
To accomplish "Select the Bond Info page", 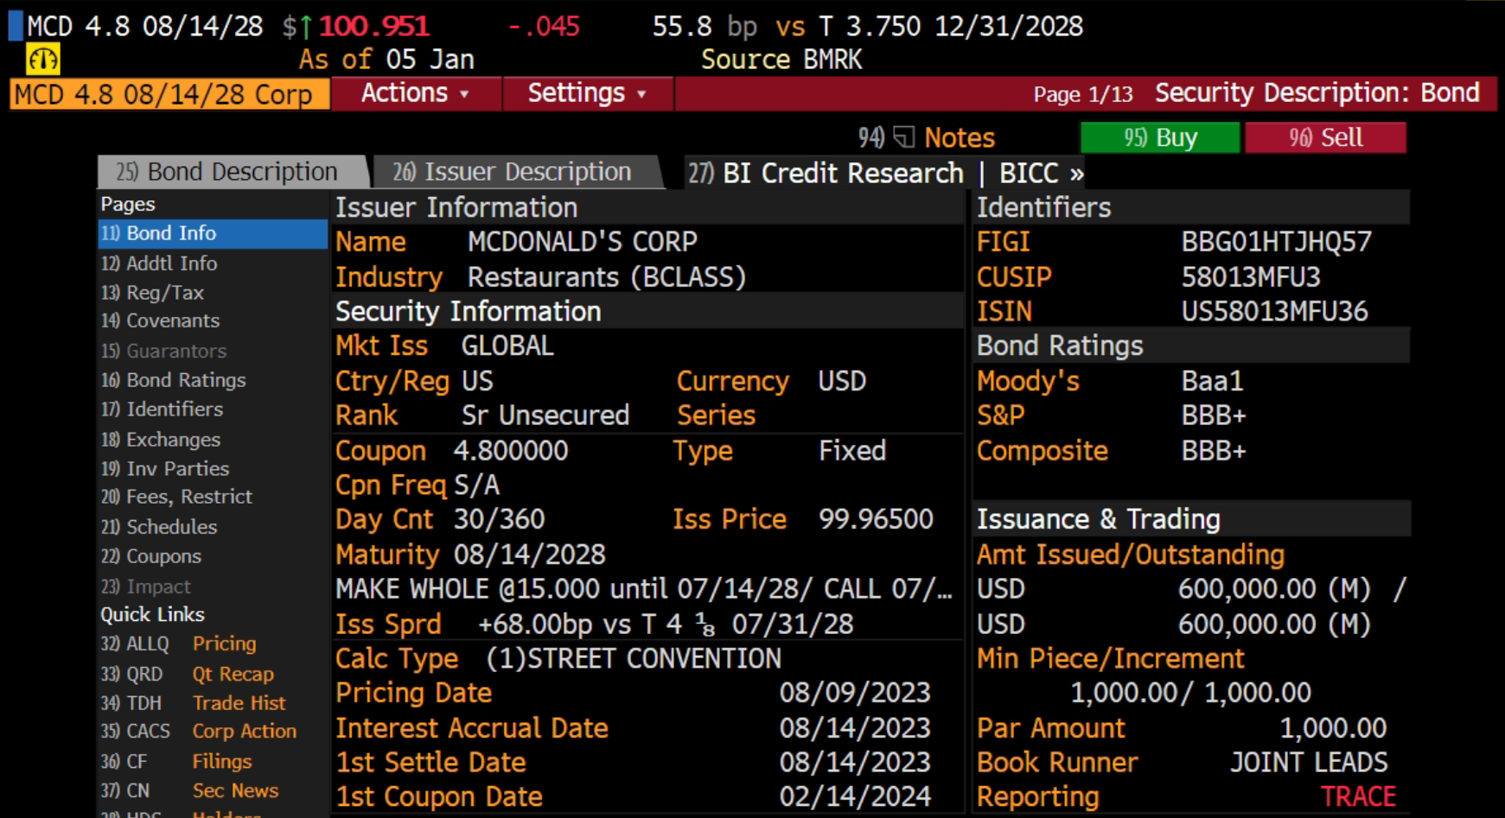I will 213,233.
